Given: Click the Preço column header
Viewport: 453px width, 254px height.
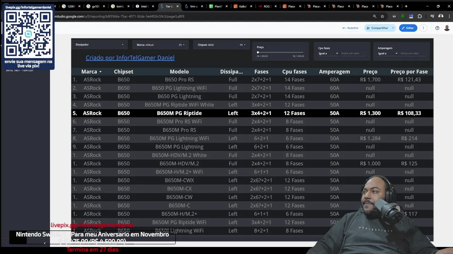Looking at the screenshot, I should click(370, 72).
